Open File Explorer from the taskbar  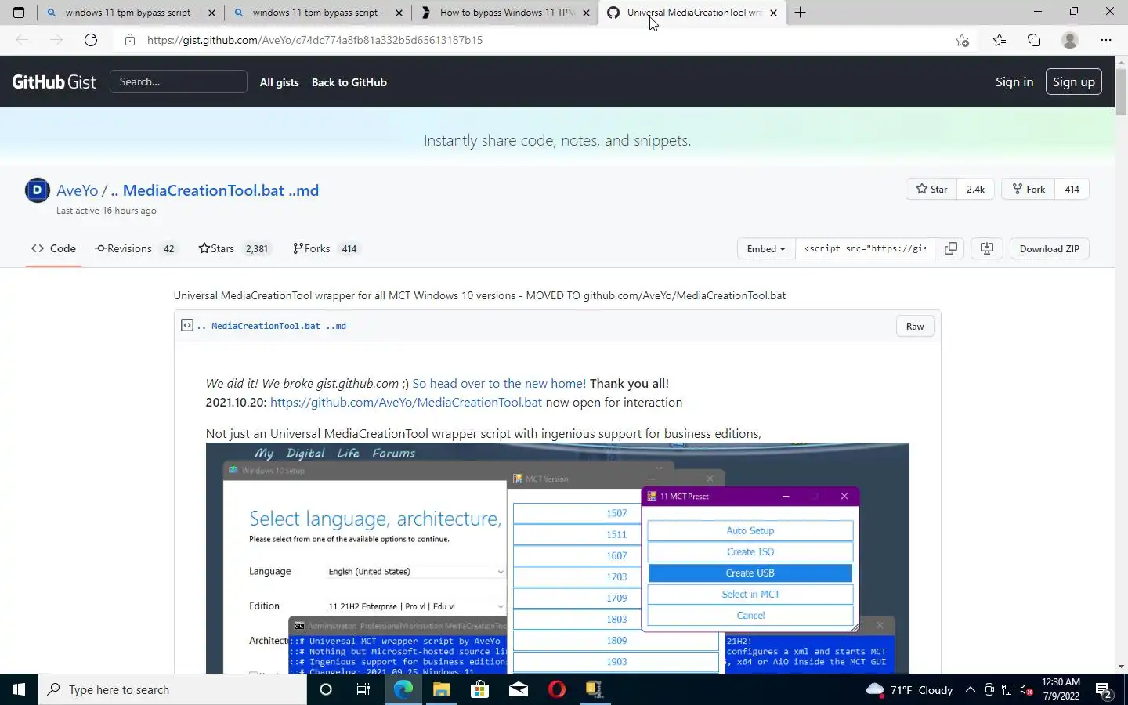[x=441, y=689]
